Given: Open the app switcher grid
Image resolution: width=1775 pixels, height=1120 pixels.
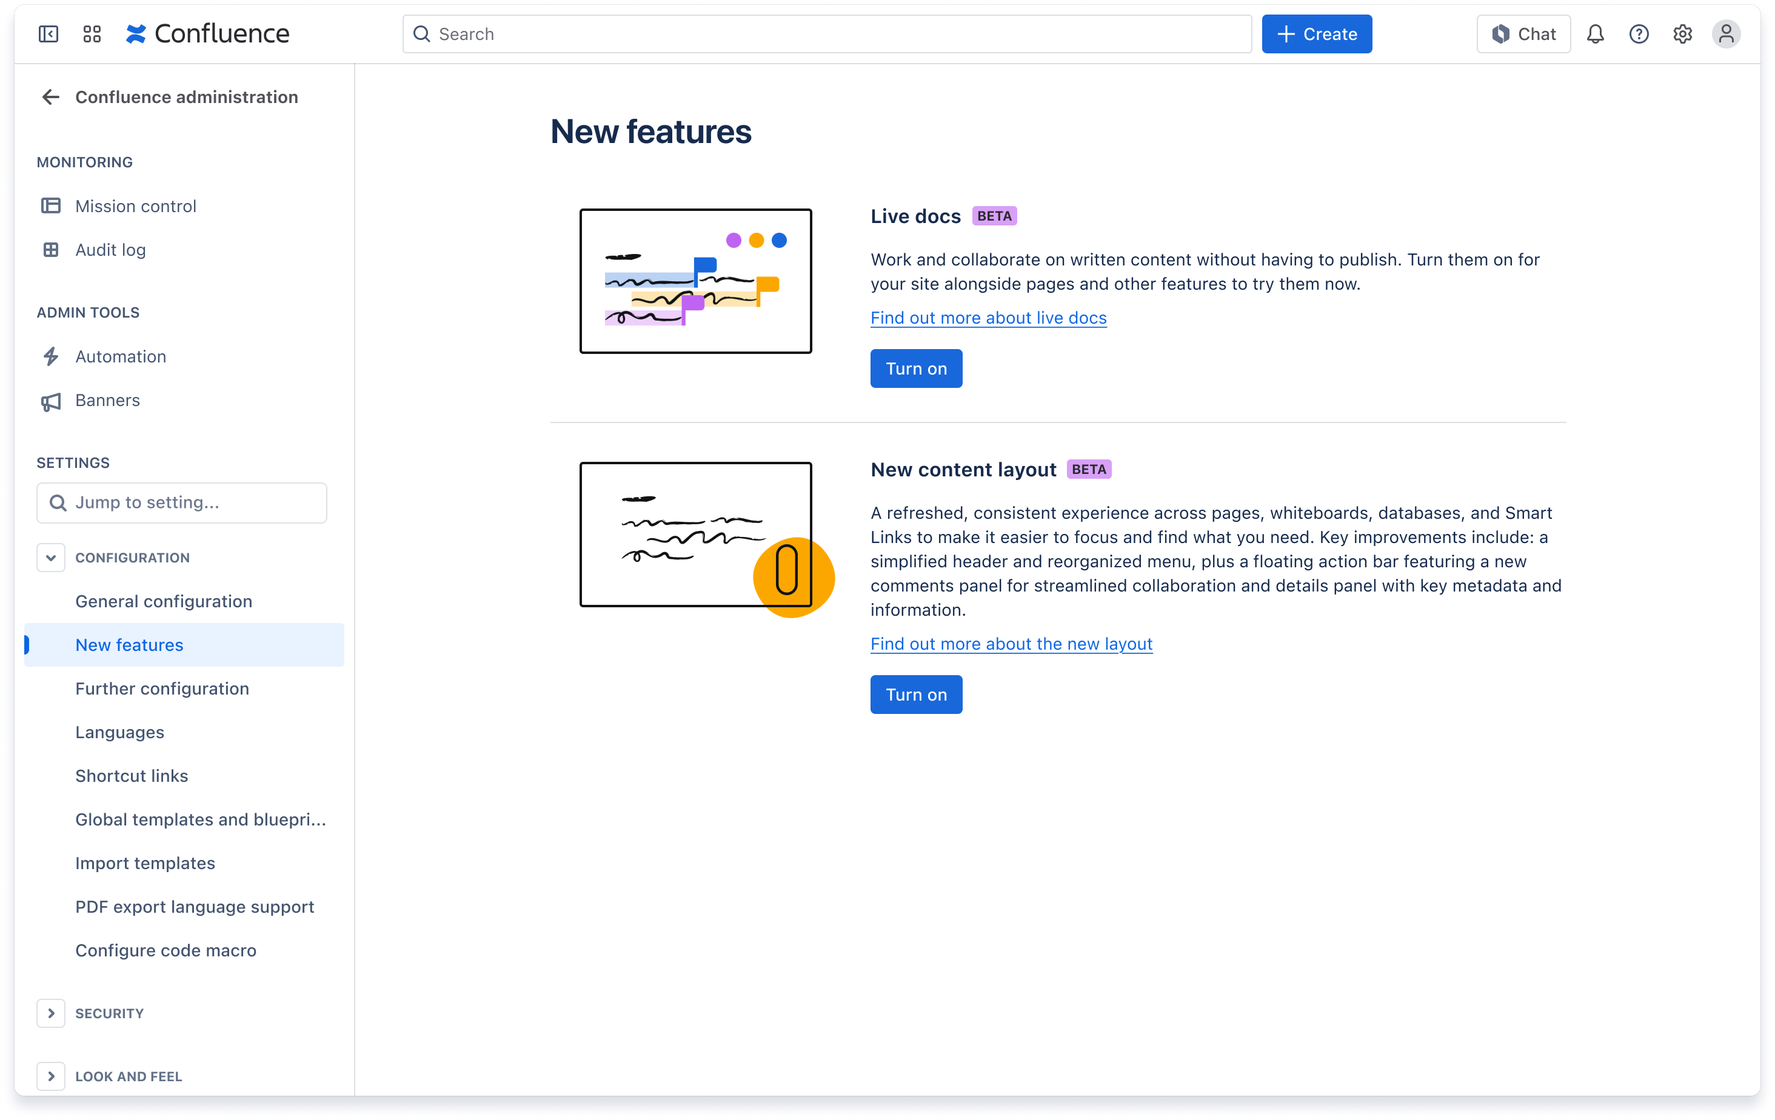Looking at the screenshot, I should [92, 33].
